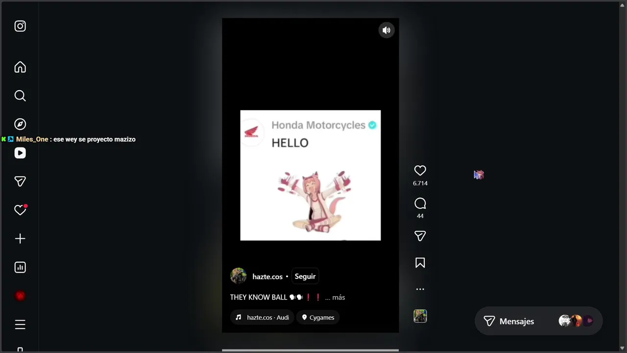Expand the caption with 'más'
The height and width of the screenshot is (353, 627).
338,297
